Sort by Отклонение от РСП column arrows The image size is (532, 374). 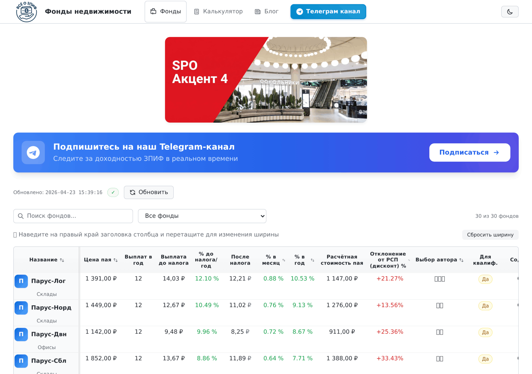(x=409, y=260)
